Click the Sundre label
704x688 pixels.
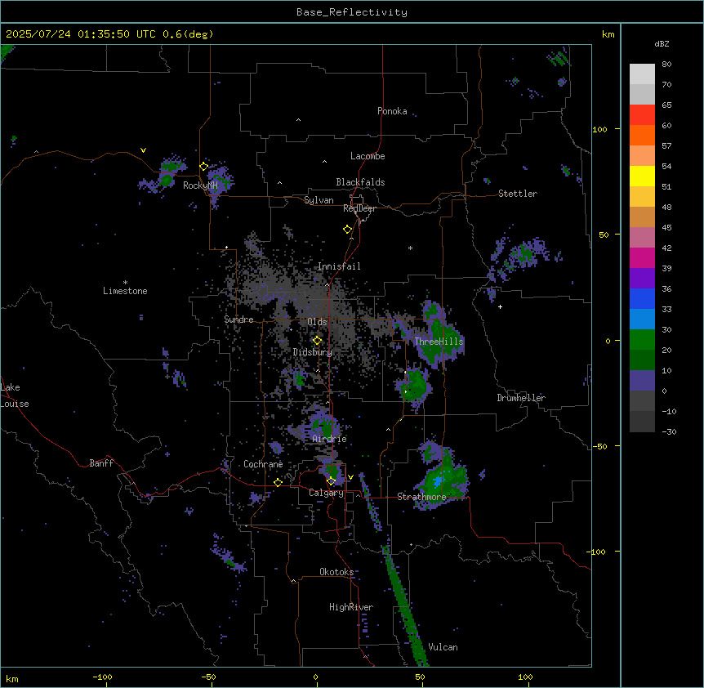(x=238, y=319)
